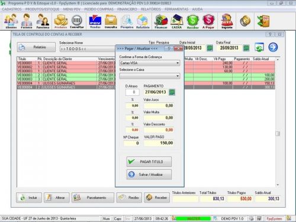
Task: Open the CAIXA toolbar icon
Action: coord(176,21)
